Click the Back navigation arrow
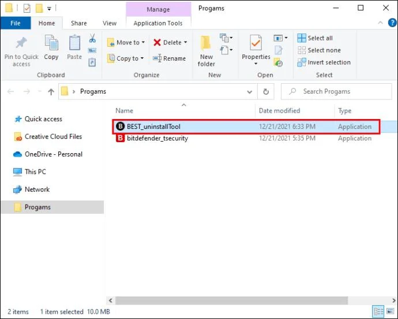The height and width of the screenshot is (319, 398). pos(10,91)
